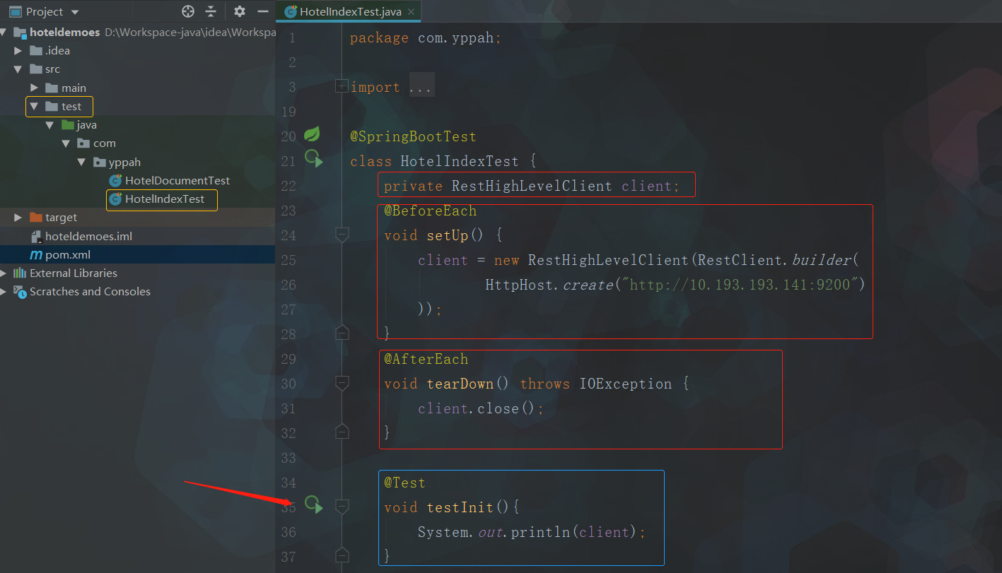Click @Test annotation
The image size is (1002, 573).
tap(405, 483)
